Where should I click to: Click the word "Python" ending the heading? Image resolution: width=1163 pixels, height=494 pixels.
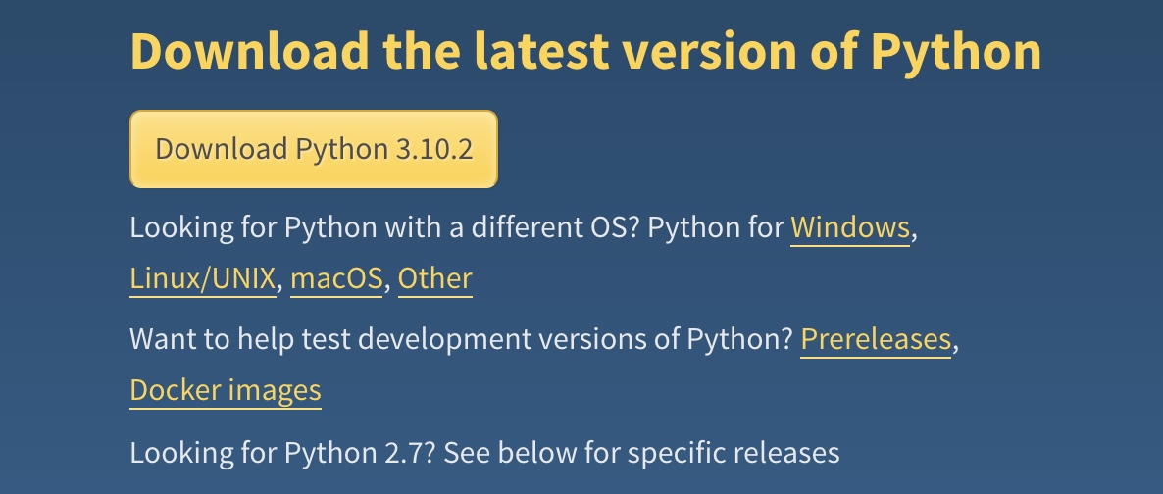click(956, 51)
